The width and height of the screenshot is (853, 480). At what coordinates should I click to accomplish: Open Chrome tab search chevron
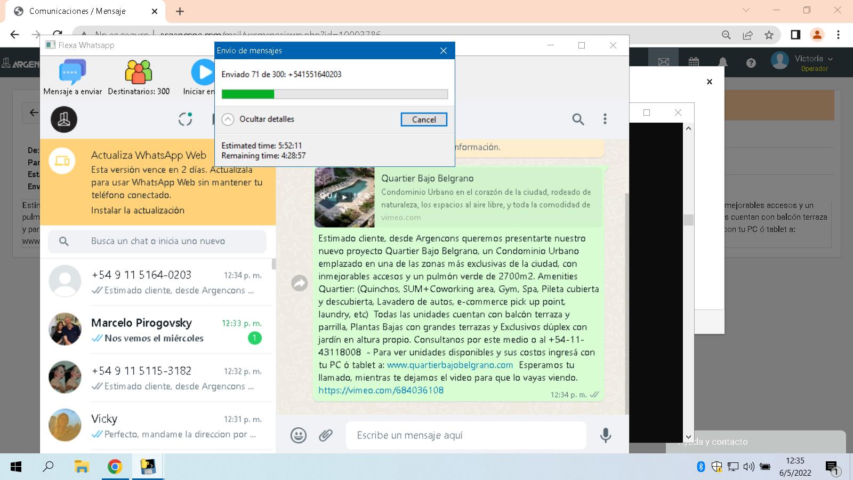coord(746,10)
